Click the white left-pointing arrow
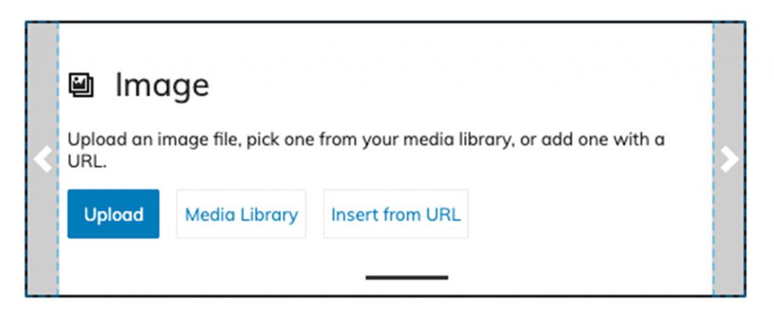The width and height of the screenshot is (774, 325). point(43,159)
